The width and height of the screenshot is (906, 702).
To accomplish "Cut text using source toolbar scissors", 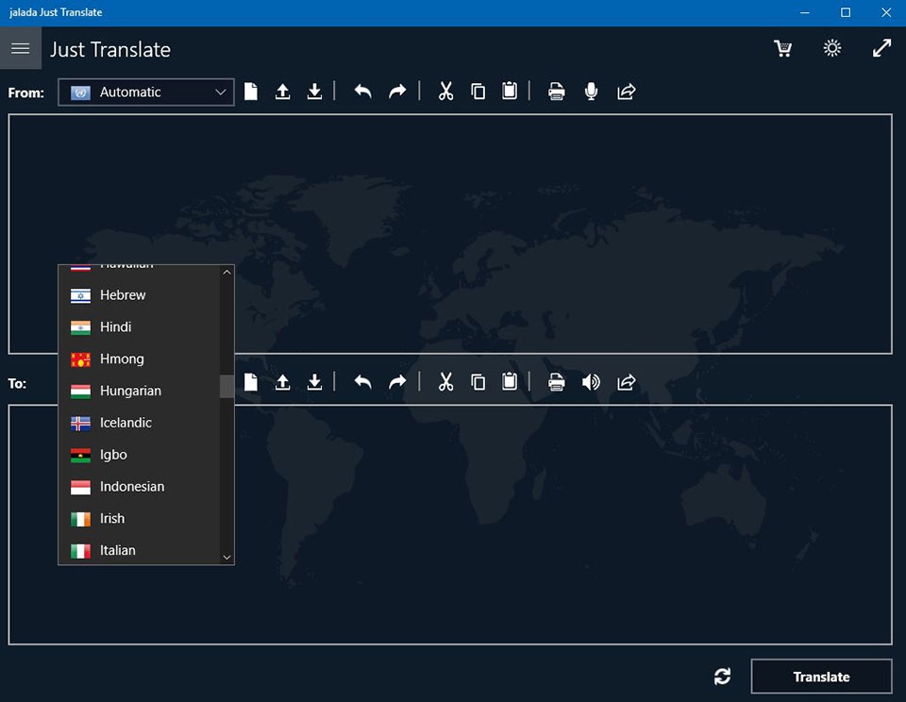I will (x=445, y=92).
